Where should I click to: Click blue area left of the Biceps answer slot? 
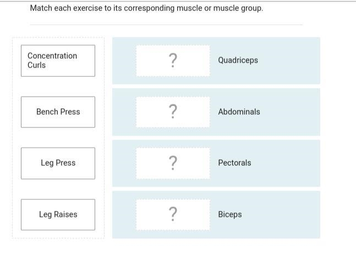click(x=124, y=215)
